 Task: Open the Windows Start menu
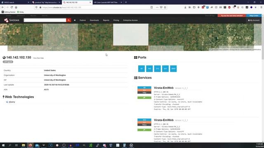3,145
